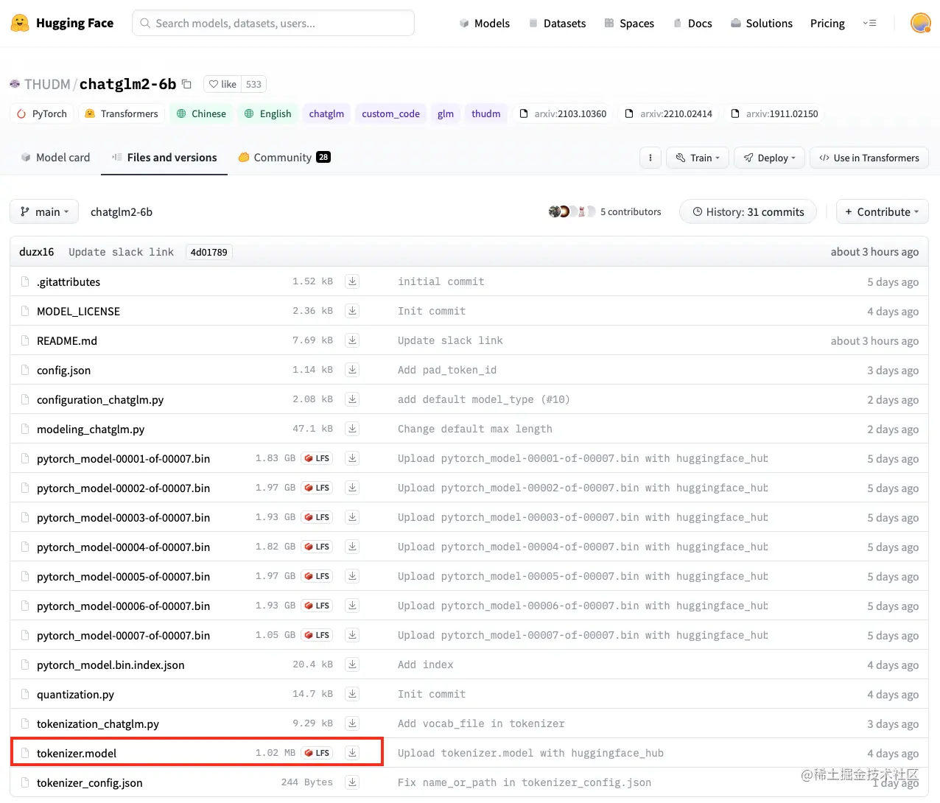This screenshot has height=803, width=940.
Task: Open the user profile avatar
Action: pyautogui.click(x=920, y=23)
